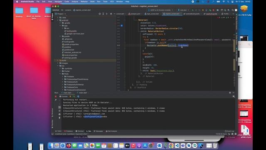The width and height of the screenshot is (266, 150).
Task: Expand the images folder
Action: click(x=58, y=63)
